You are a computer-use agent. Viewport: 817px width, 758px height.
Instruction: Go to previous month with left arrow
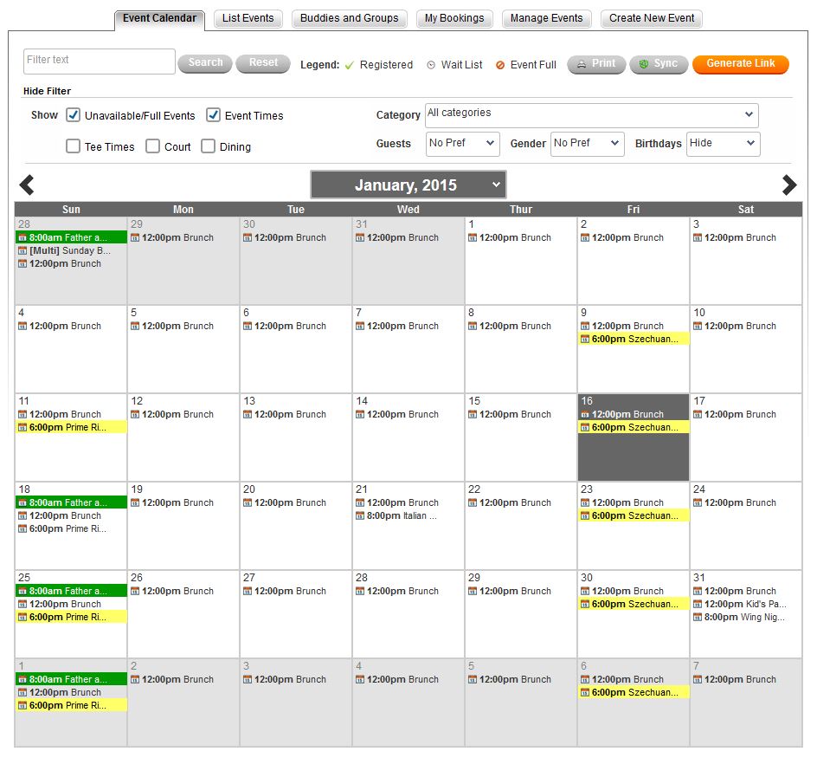point(27,185)
